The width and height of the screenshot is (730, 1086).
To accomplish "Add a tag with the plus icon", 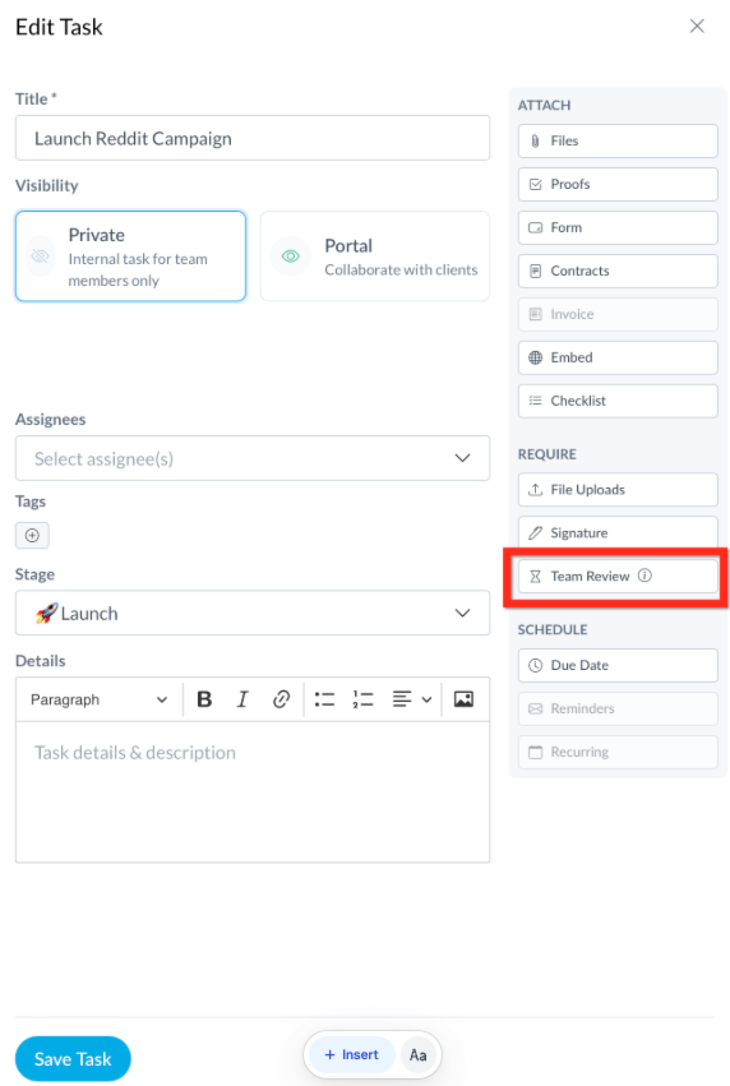I will pyautogui.click(x=32, y=535).
